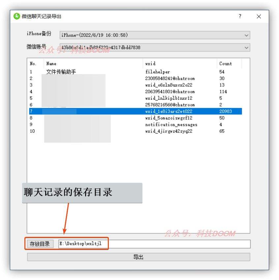Select row with 23085848241@chatroom
This screenshot has width=279, height=280.
click(136, 78)
